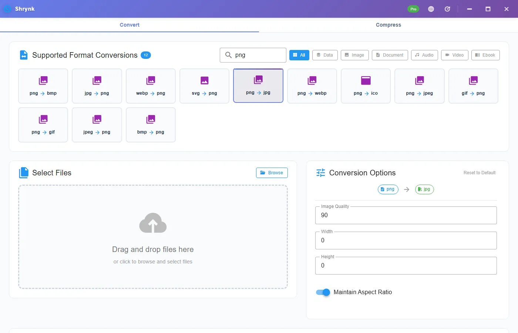
Task: Filter formats by Video category
Action: coord(455,55)
